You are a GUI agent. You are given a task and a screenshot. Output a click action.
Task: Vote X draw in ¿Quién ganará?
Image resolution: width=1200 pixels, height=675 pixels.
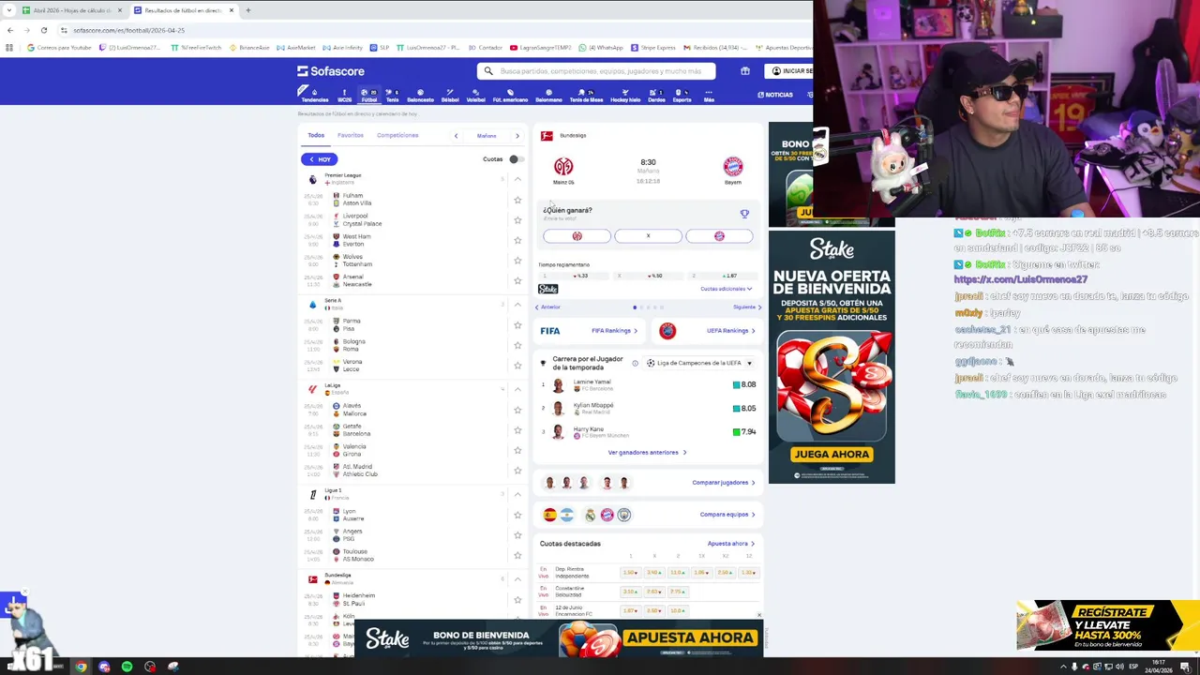648,236
